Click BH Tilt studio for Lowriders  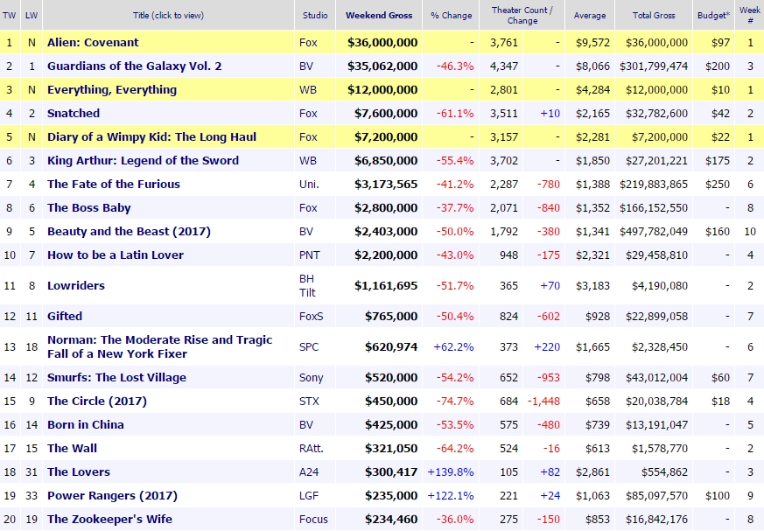[307, 285]
